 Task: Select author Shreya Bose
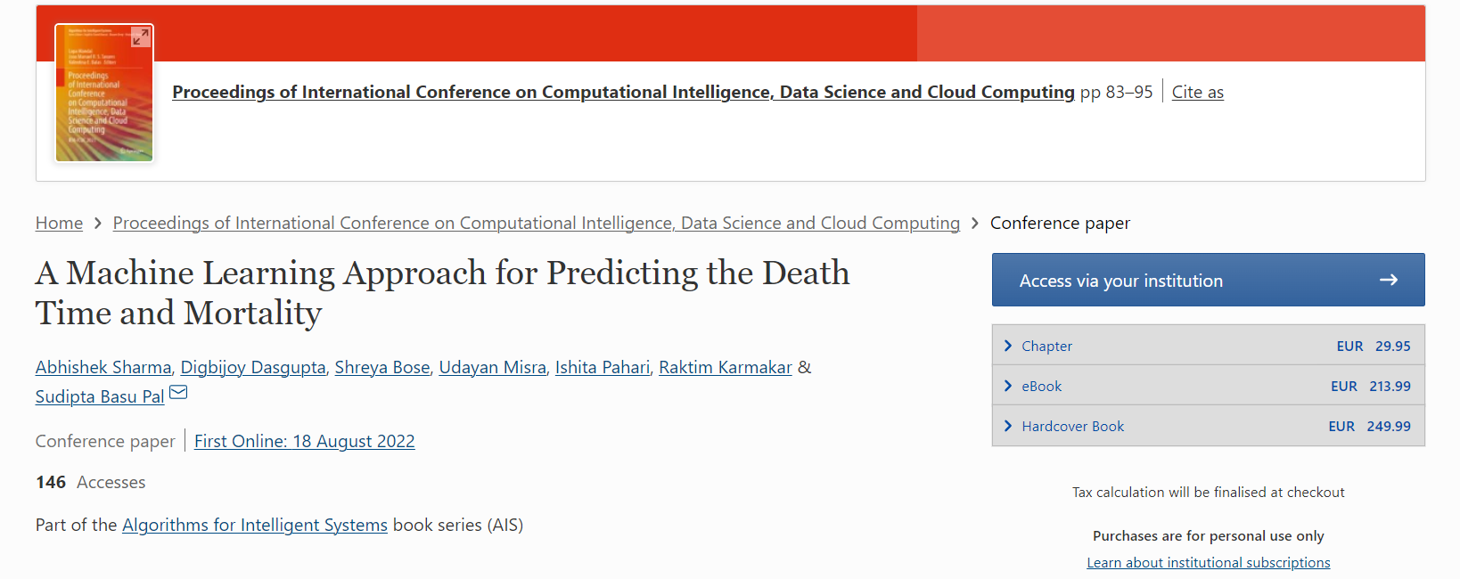[x=381, y=367]
